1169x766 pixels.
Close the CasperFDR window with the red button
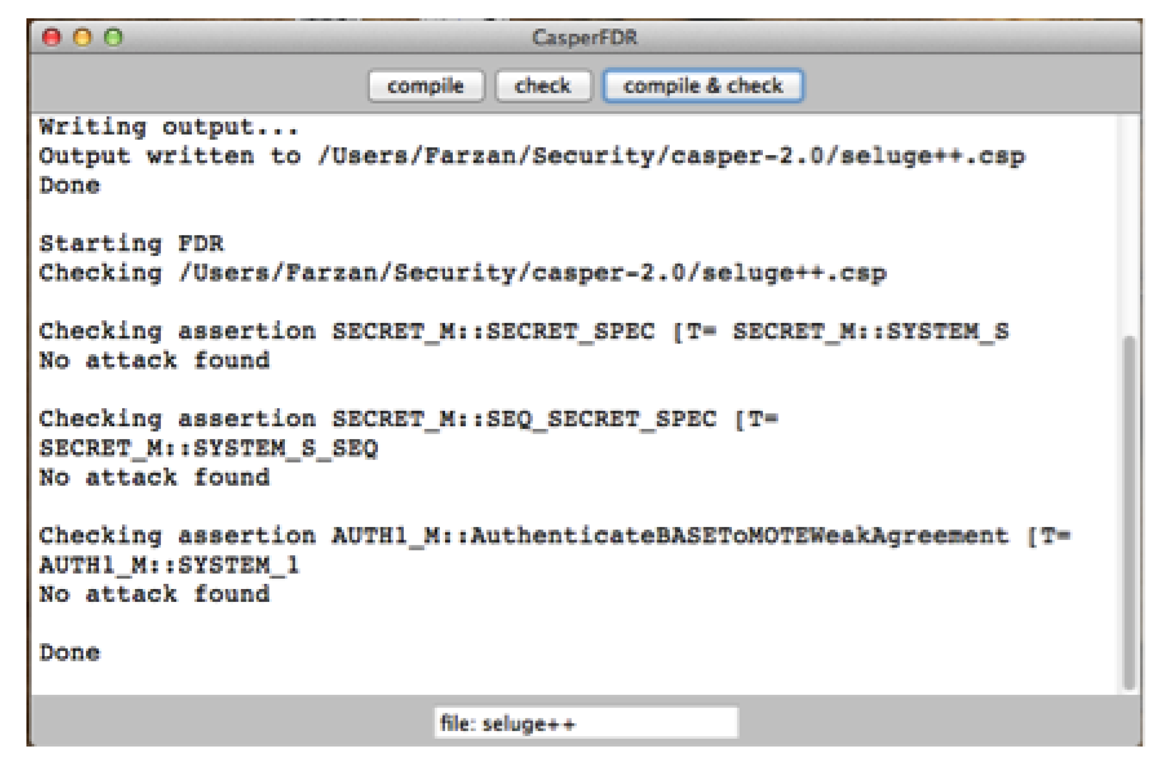pos(52,37)
